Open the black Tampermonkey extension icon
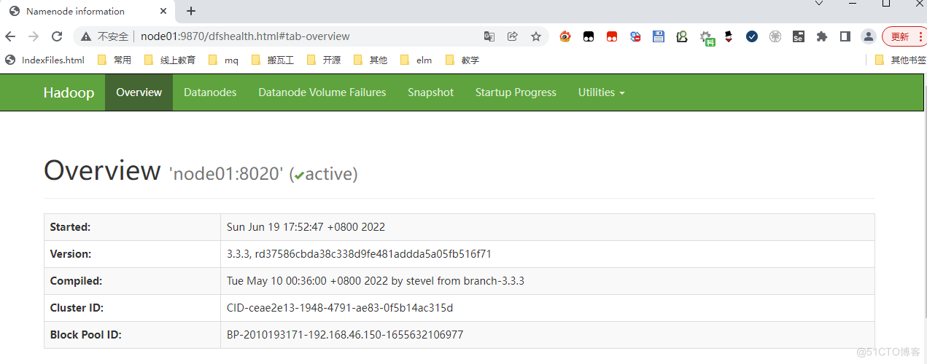The width and height of the screenshot is (927, 364). (589, 36)
